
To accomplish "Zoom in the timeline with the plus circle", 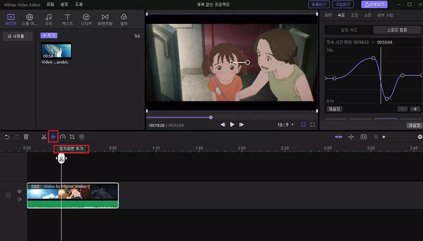I will [x=420, y=137].
